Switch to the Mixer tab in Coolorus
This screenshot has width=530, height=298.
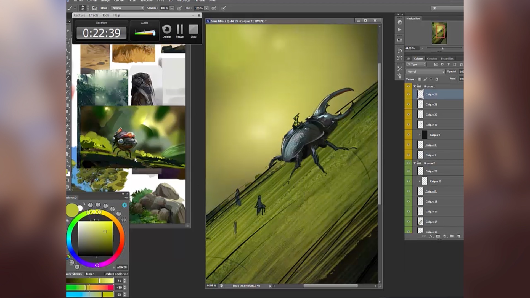click(x=90, y=274)
